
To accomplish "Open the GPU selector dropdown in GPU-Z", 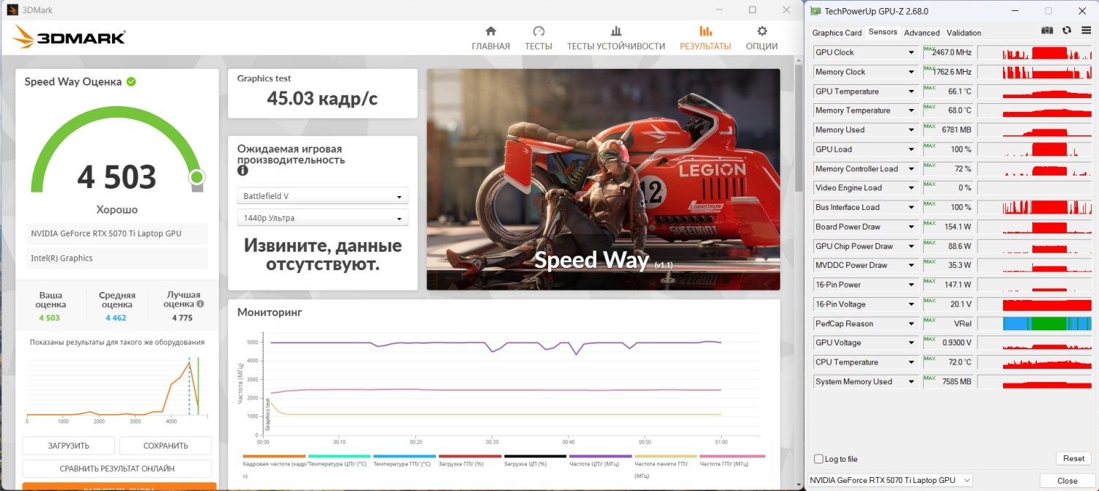I will 890,480.
